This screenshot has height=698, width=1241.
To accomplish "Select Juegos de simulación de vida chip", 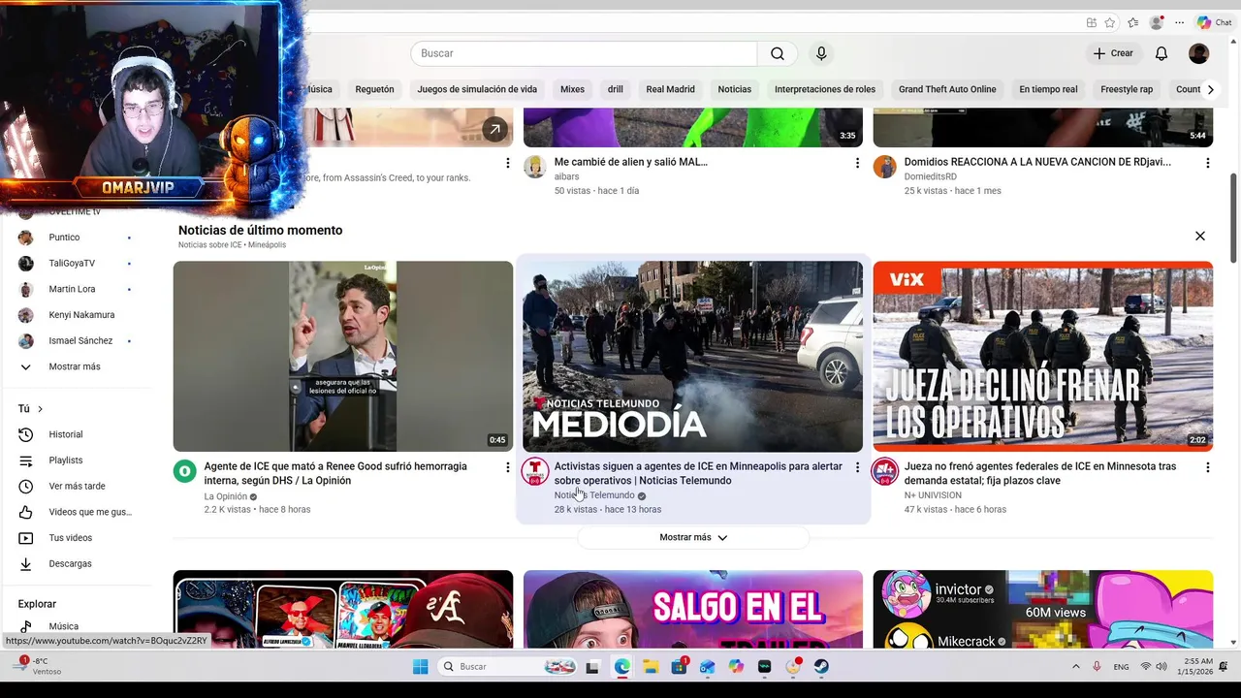I will (477, 89).
